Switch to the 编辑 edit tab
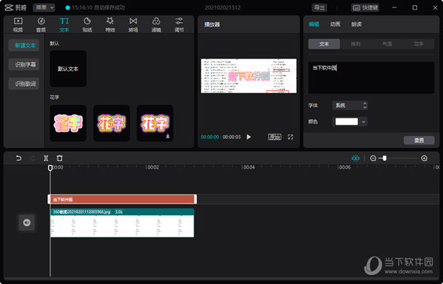This screenshot has width=443, height=284. tap(314, 24)
